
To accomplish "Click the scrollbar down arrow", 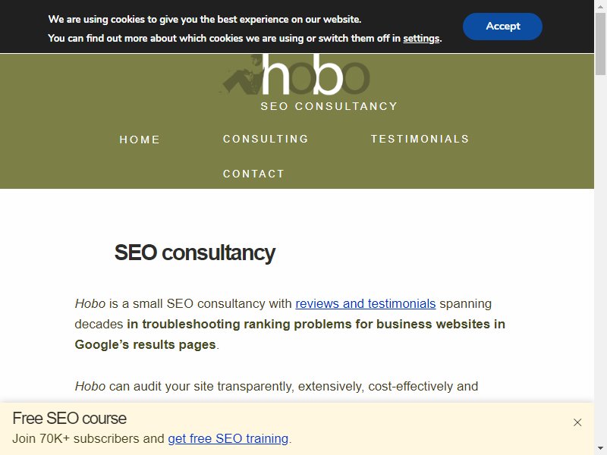I will click(x=600, y=449).
